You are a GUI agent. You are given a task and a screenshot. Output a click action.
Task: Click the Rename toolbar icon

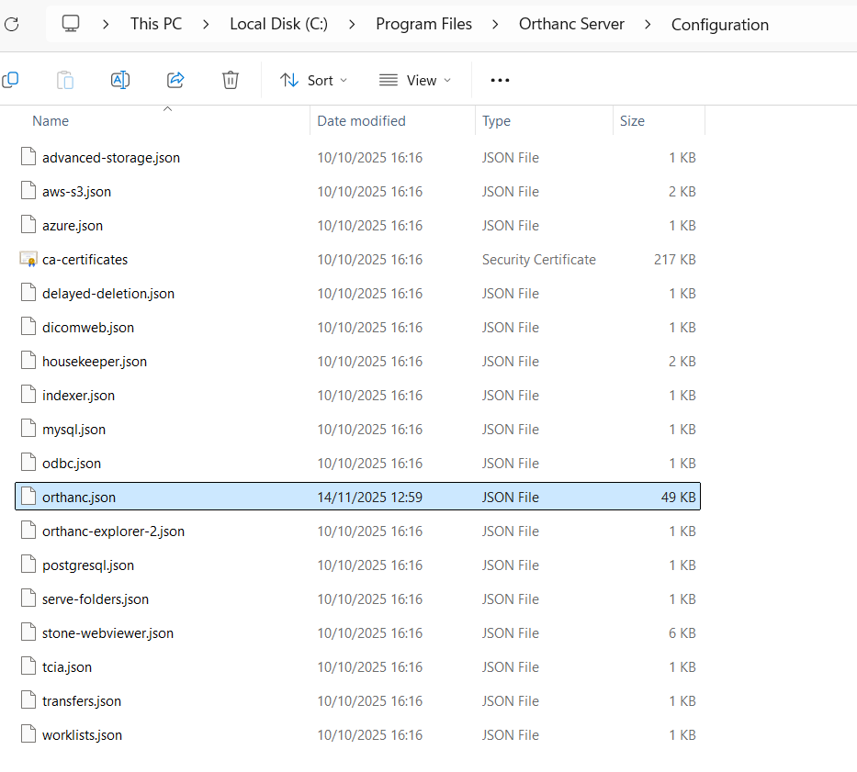(120, 80)
